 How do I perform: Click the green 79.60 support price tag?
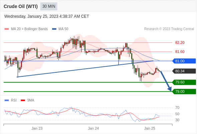[x=184, y=82]
